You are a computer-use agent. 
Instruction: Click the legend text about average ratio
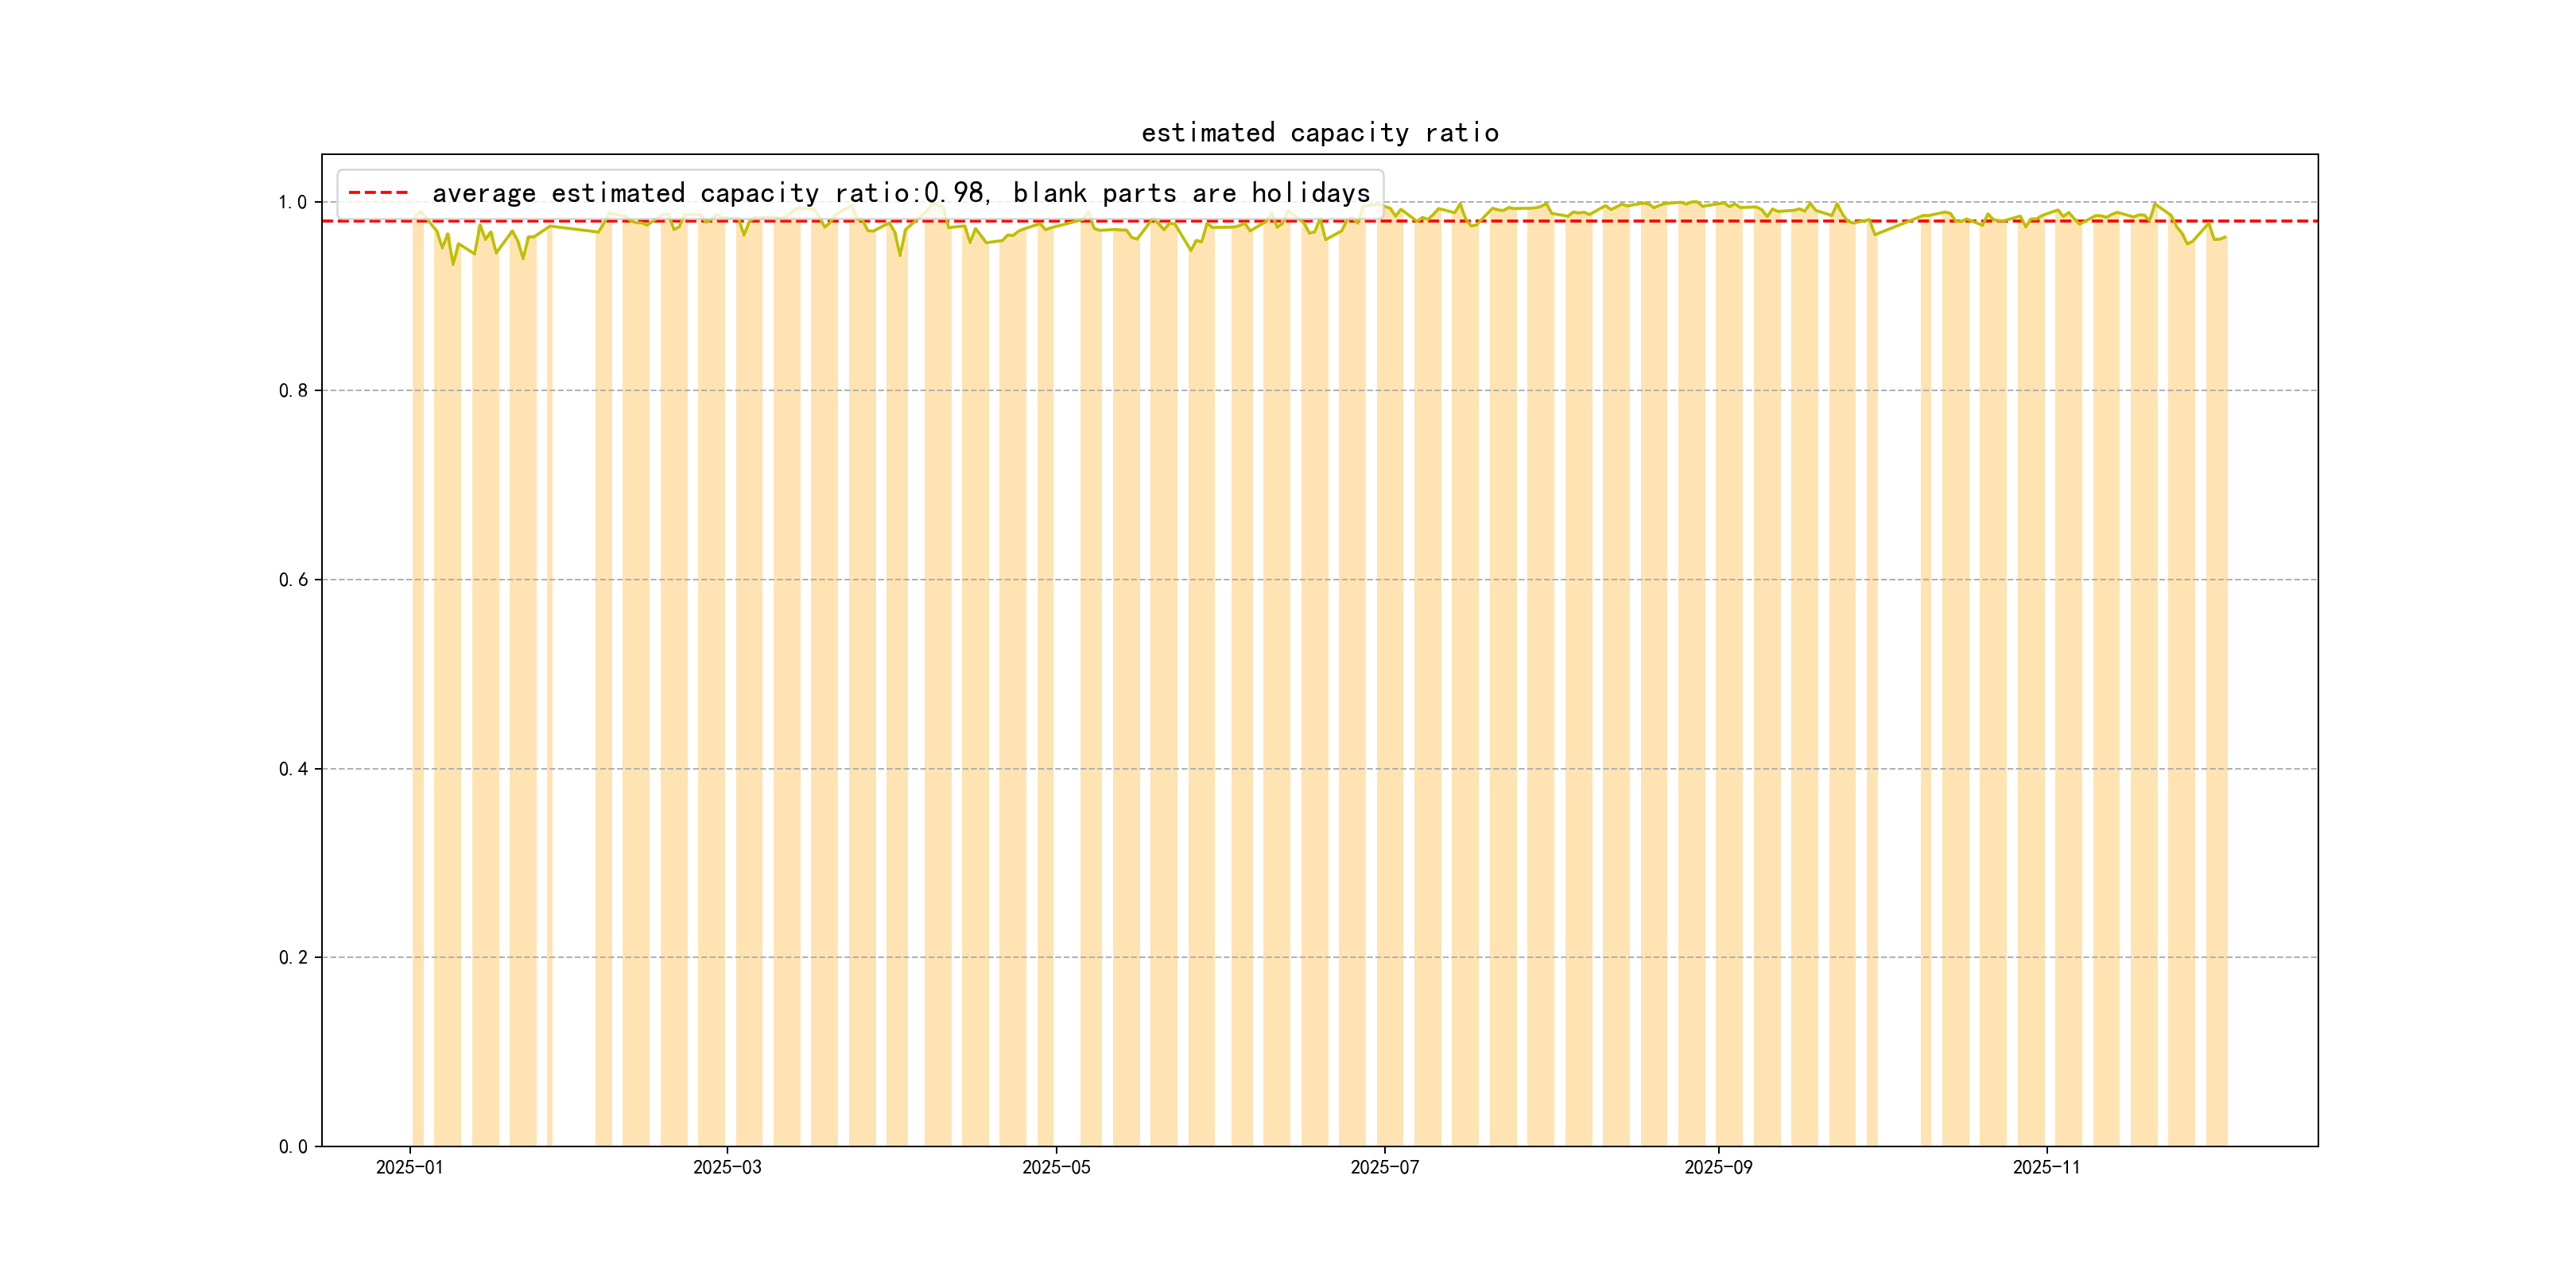[x=900, y=193]
